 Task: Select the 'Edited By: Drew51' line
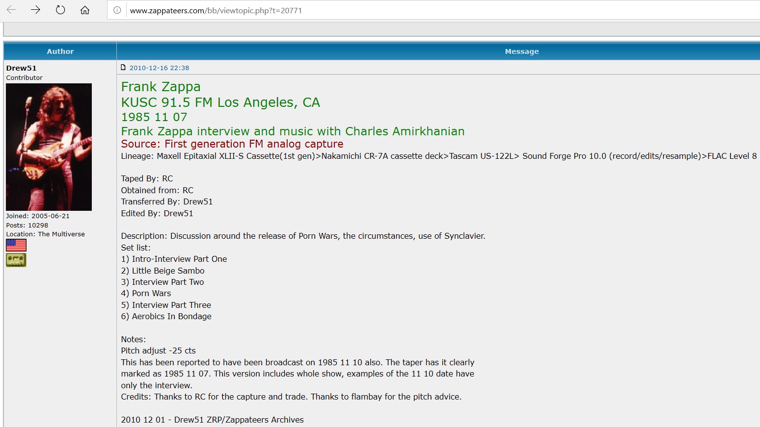point(157,213)
